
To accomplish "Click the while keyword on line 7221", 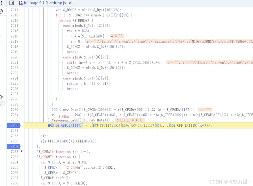I will [72, 63].
